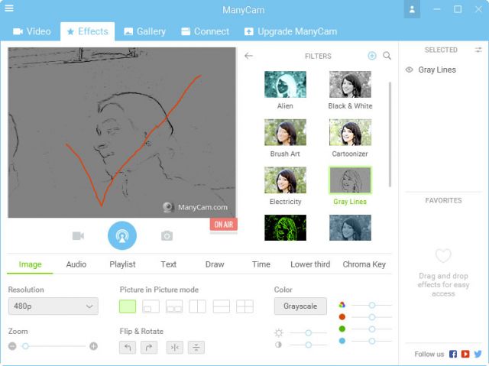Flip image horizontally
The width and height of the screenshot is (489, 366).
click(x=175, y=348)
